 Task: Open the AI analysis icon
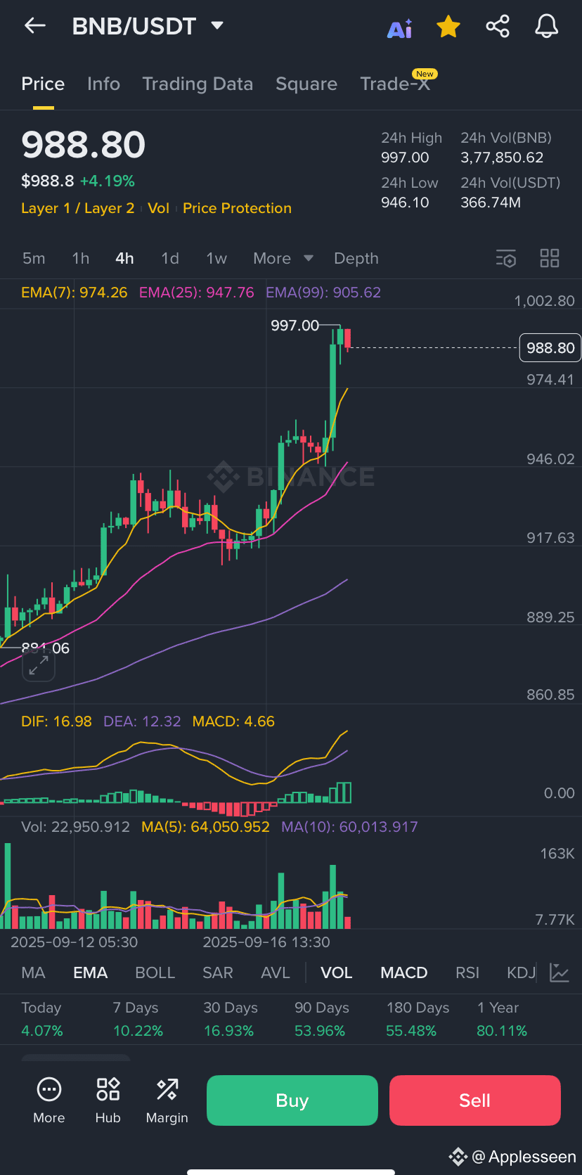(x=400, y=28)
